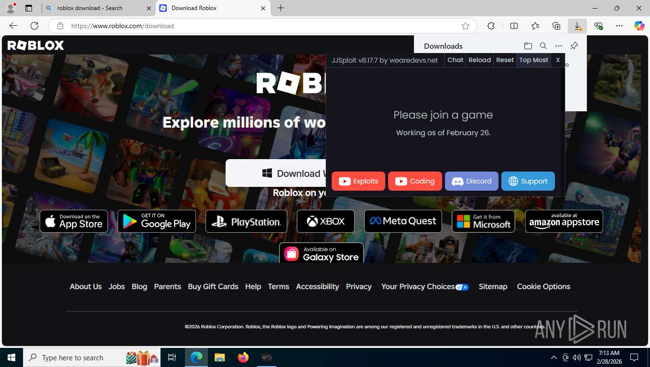This screenshot has width=650, height=367.
Task: Click the taskbar search box
Action: pos(92,357)
